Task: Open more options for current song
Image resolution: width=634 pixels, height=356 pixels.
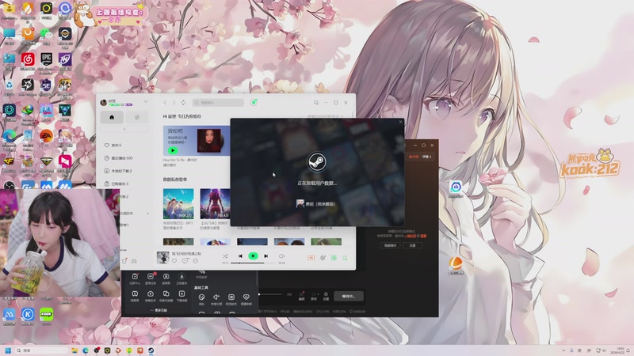Action: coord(196,261)
